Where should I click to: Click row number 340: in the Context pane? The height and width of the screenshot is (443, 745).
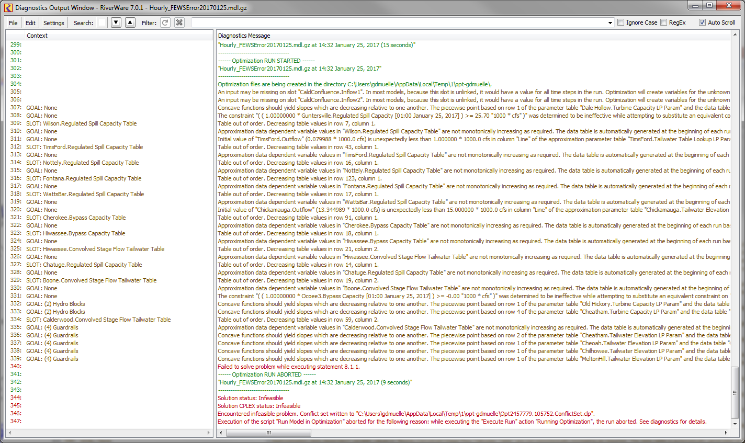click(16, 367)
